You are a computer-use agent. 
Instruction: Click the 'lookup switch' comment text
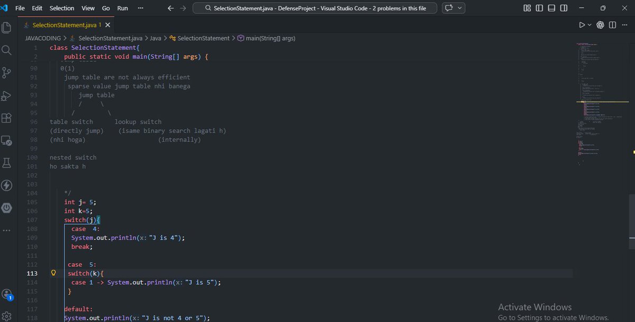pyautogui.click(x=138, y=122)
